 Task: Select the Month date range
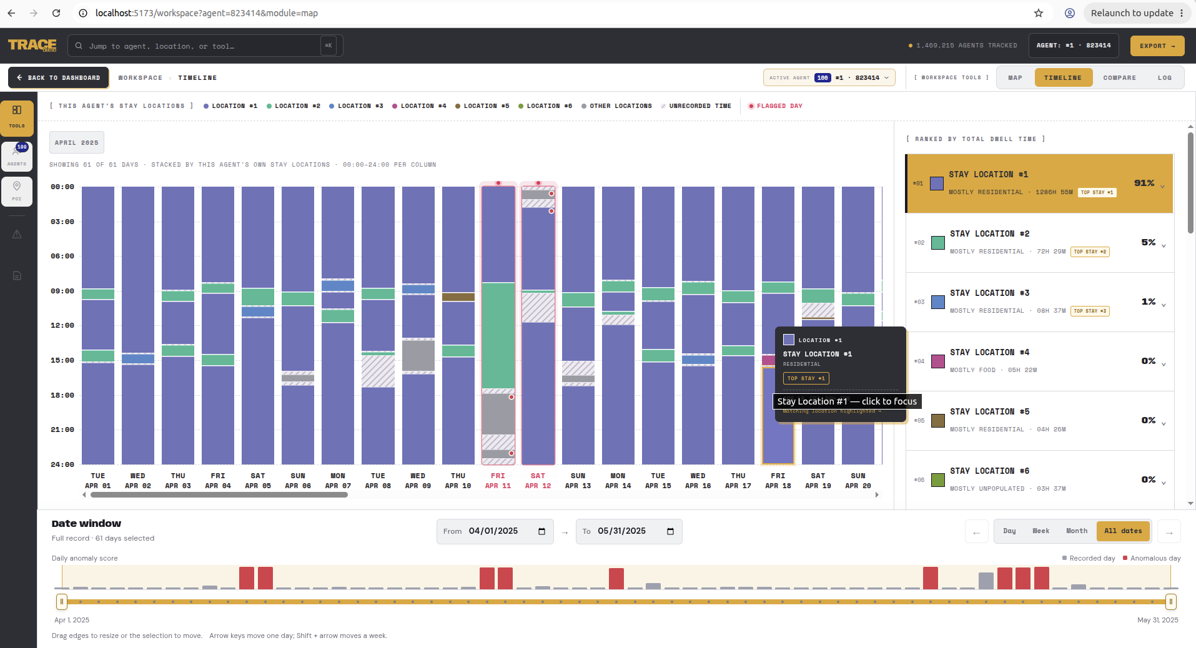(x=1076, y=531)
